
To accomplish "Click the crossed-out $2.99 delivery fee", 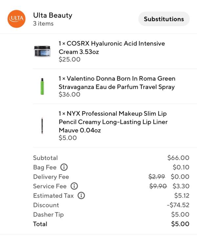I will [157, 177].
